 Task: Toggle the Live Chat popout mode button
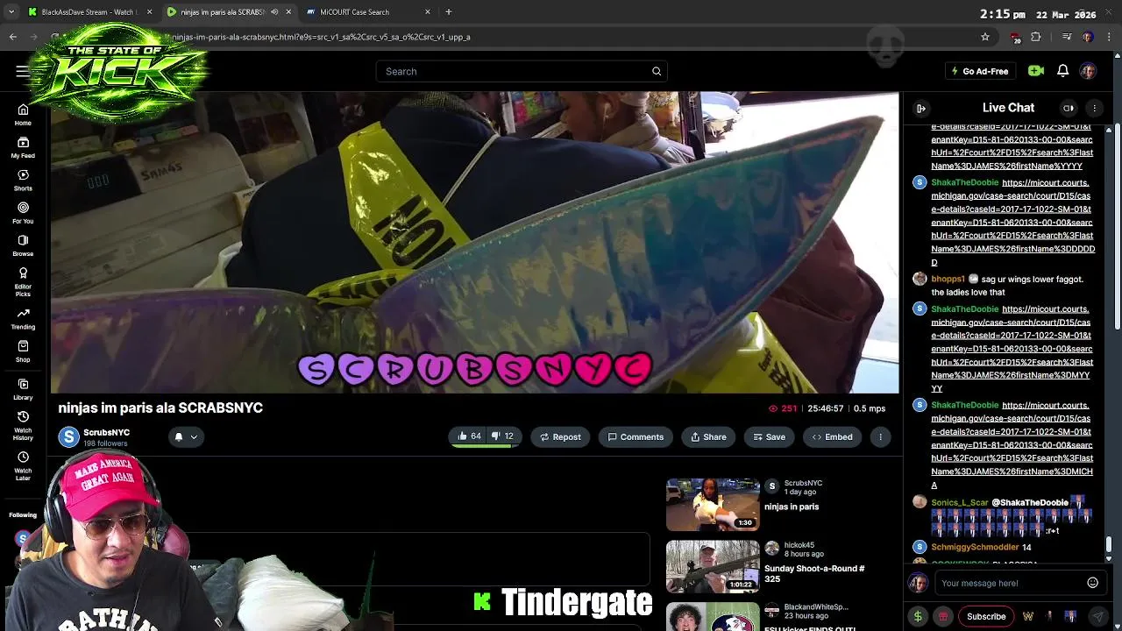click(1069, 108)
